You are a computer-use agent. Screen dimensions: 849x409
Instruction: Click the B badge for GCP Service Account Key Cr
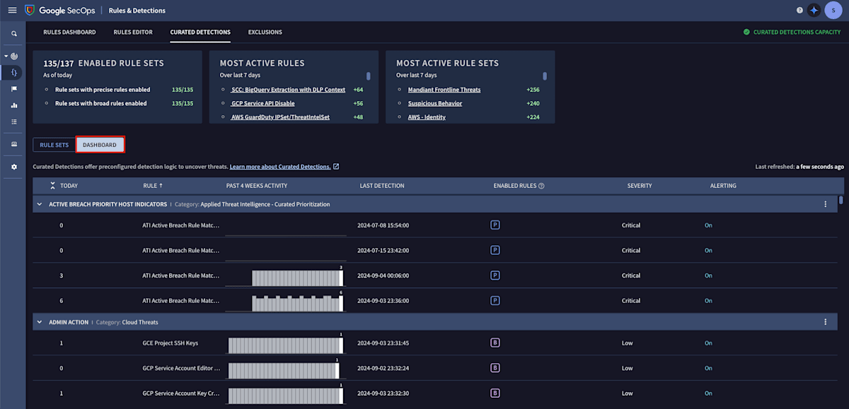pos(495,393)
